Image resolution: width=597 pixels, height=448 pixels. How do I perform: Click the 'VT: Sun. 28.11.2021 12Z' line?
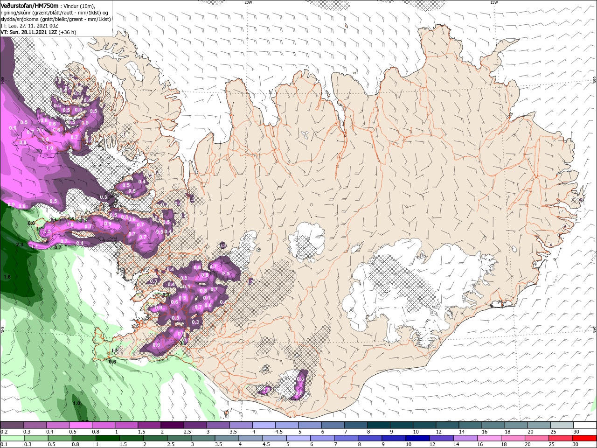(x=28, y=33)
